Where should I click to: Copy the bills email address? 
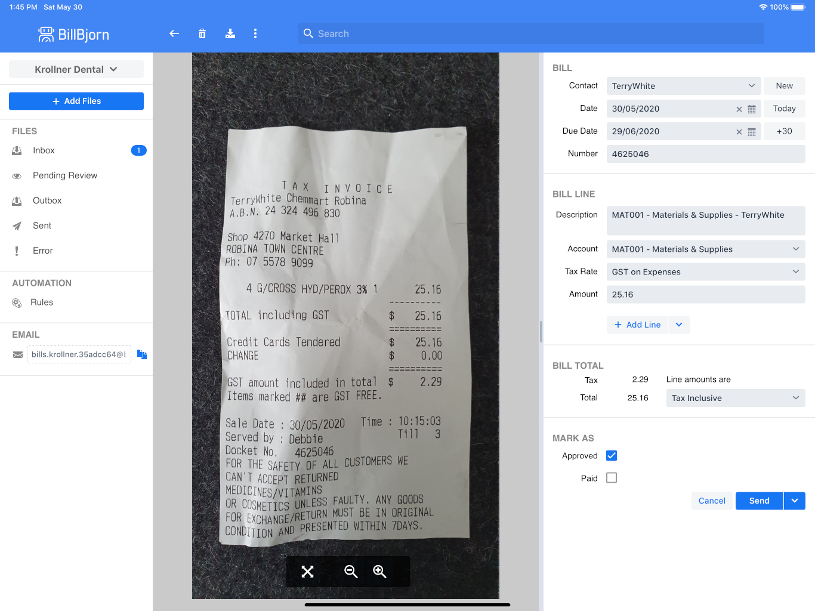(142, 354)
